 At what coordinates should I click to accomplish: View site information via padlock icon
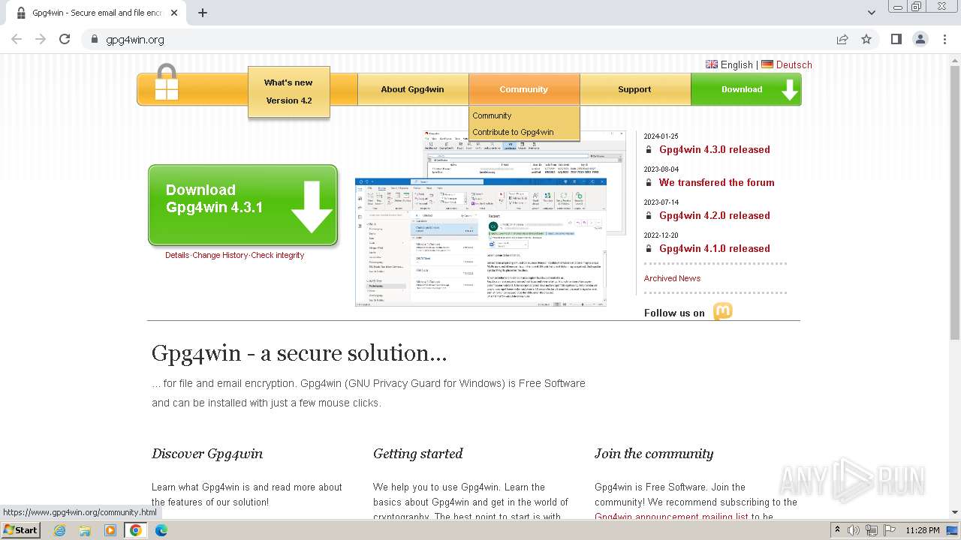(x=94, y=40)
